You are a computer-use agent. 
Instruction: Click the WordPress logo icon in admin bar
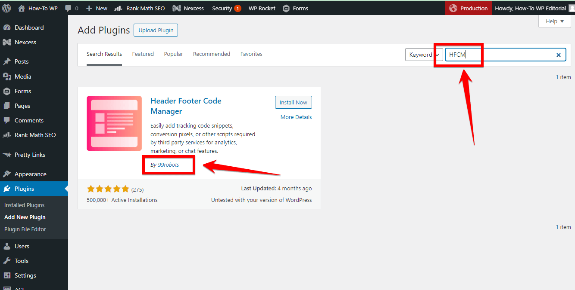[6, 8]
